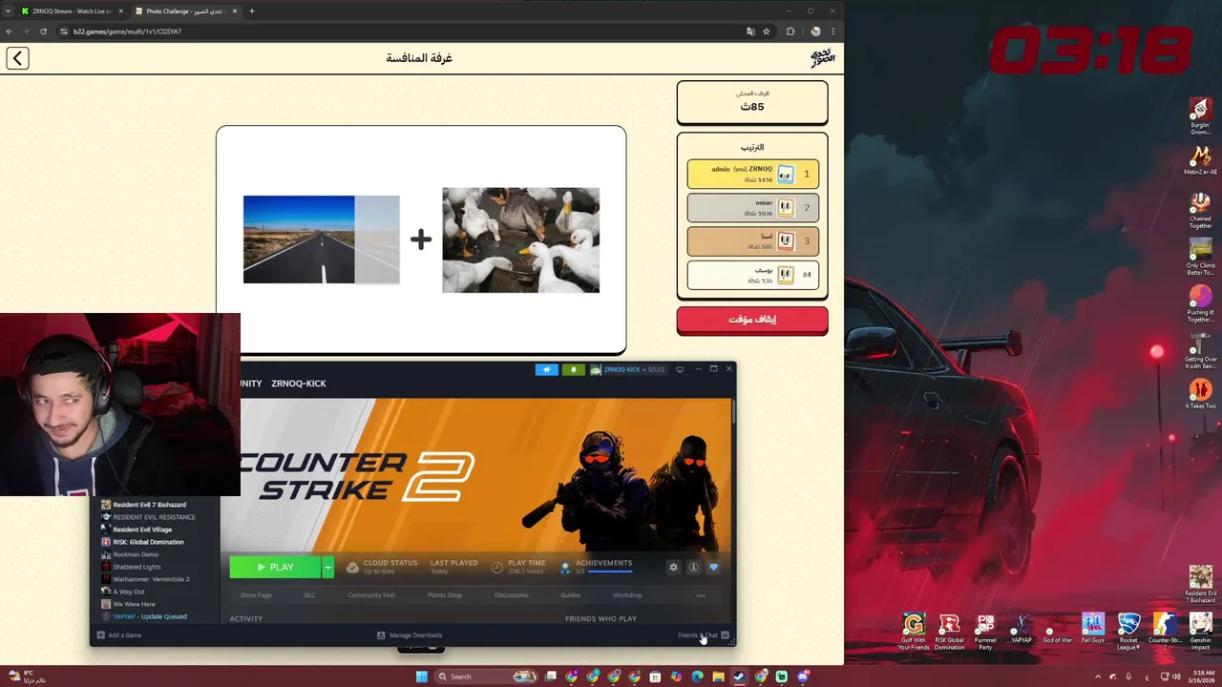
Task: Click the Play Time clock icon
Action: 496,567
